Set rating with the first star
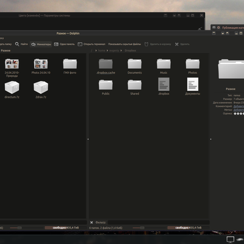244x244 pixels. [x=235, y=113]
